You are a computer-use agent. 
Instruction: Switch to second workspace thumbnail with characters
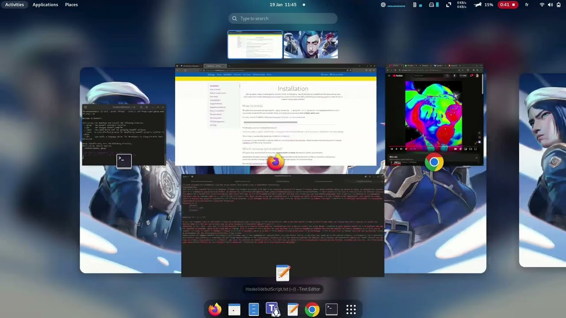[311, 45]
